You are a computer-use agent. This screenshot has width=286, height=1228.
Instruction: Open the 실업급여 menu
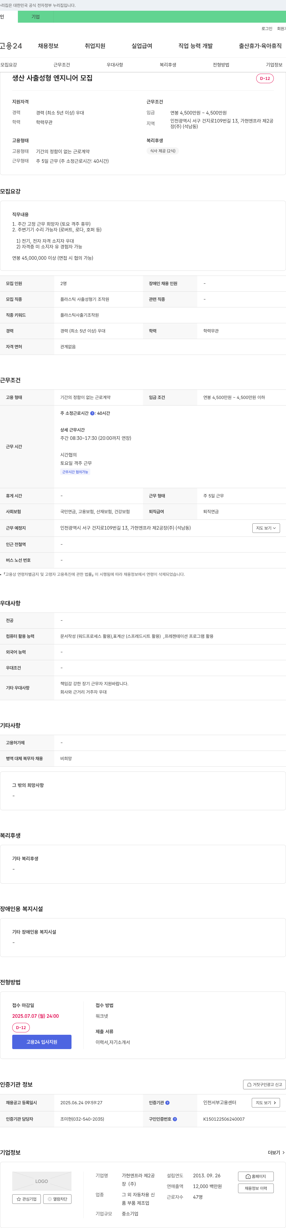(x=142, y=46)
